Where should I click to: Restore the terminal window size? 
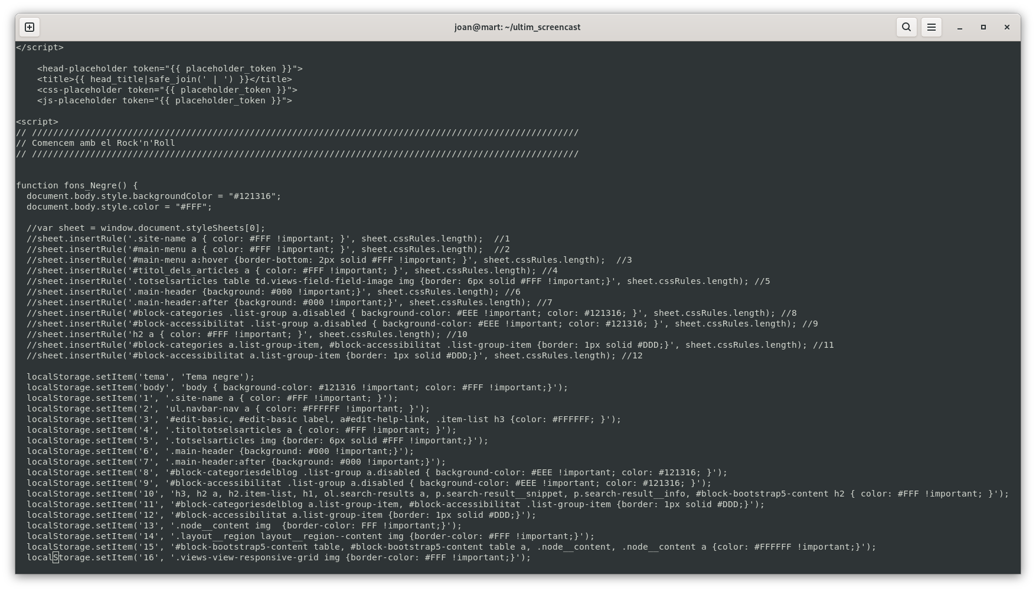pos(983,27)
